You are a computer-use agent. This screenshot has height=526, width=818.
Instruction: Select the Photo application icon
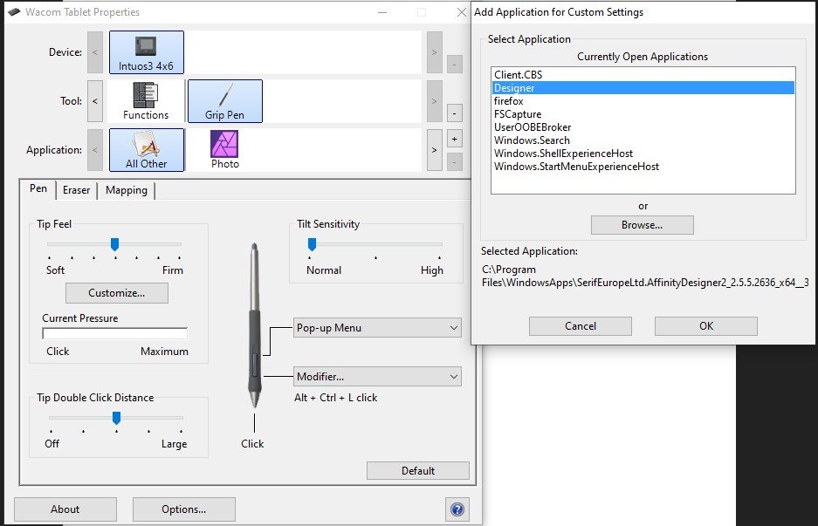click(x=225, y=150)
